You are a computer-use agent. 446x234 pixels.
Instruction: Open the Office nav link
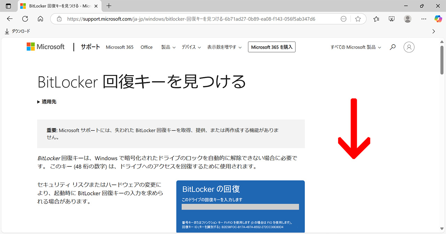[x=147, y=47]
